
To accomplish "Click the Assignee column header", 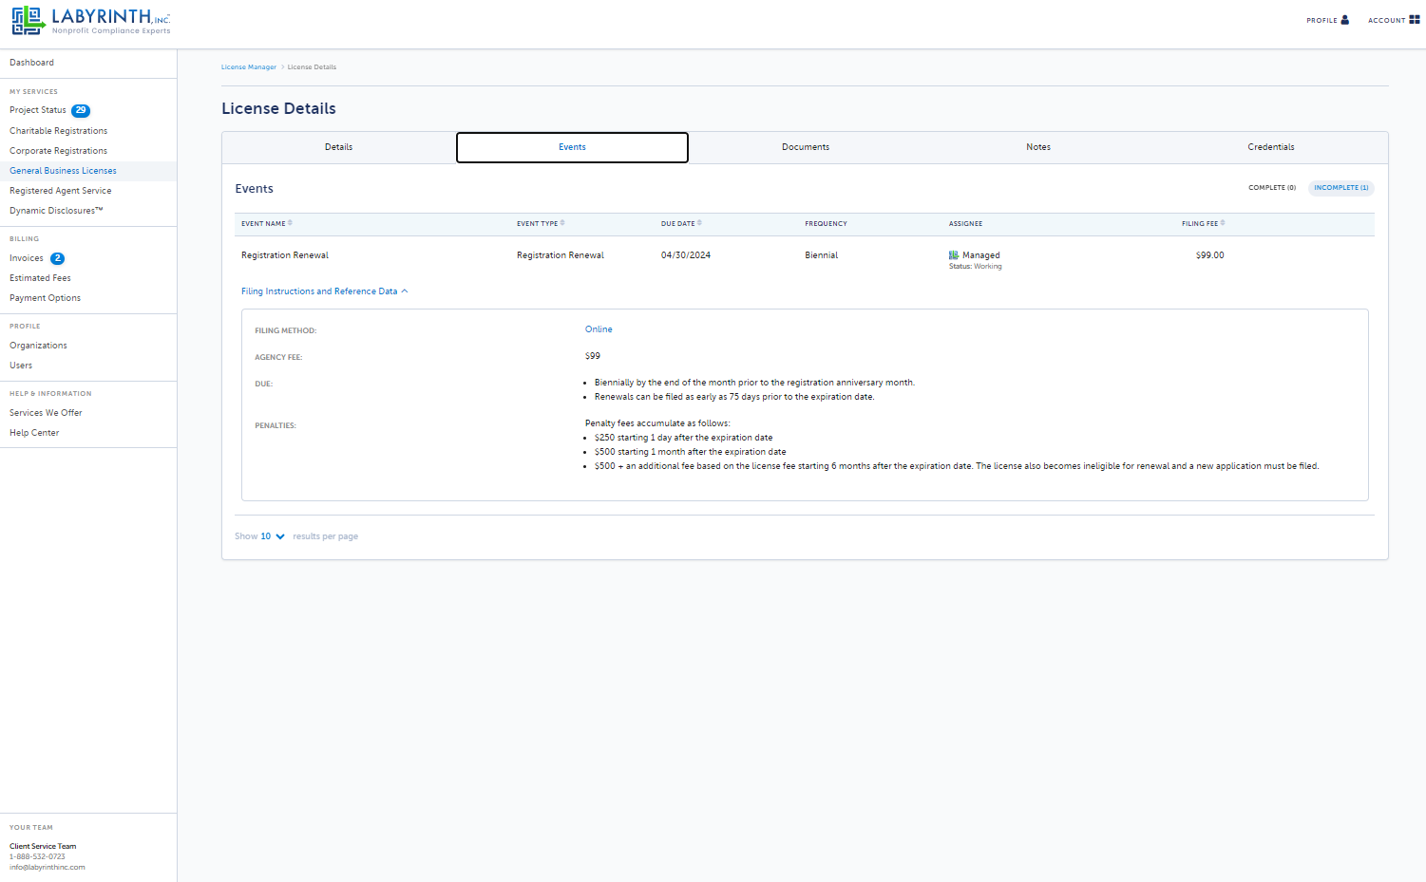I will pos(965,224).
